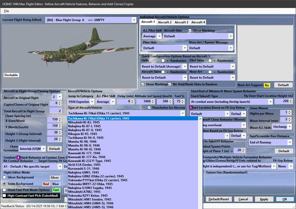This screenshot has height=209, width=296.
Task: Toggle No Void/Blank Skins in Random checkbox
Action: pos(170,84)
